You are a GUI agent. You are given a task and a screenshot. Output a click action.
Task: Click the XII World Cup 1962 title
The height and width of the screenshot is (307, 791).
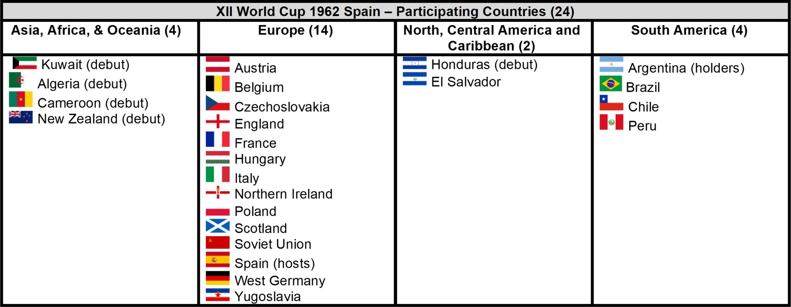coord(395,12)
